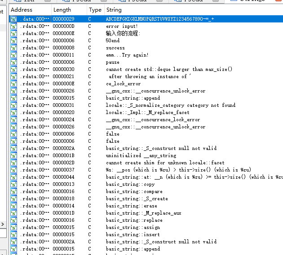Click the string icon beside '50end'
Viewport: 283px width, 255px height.
14,40
